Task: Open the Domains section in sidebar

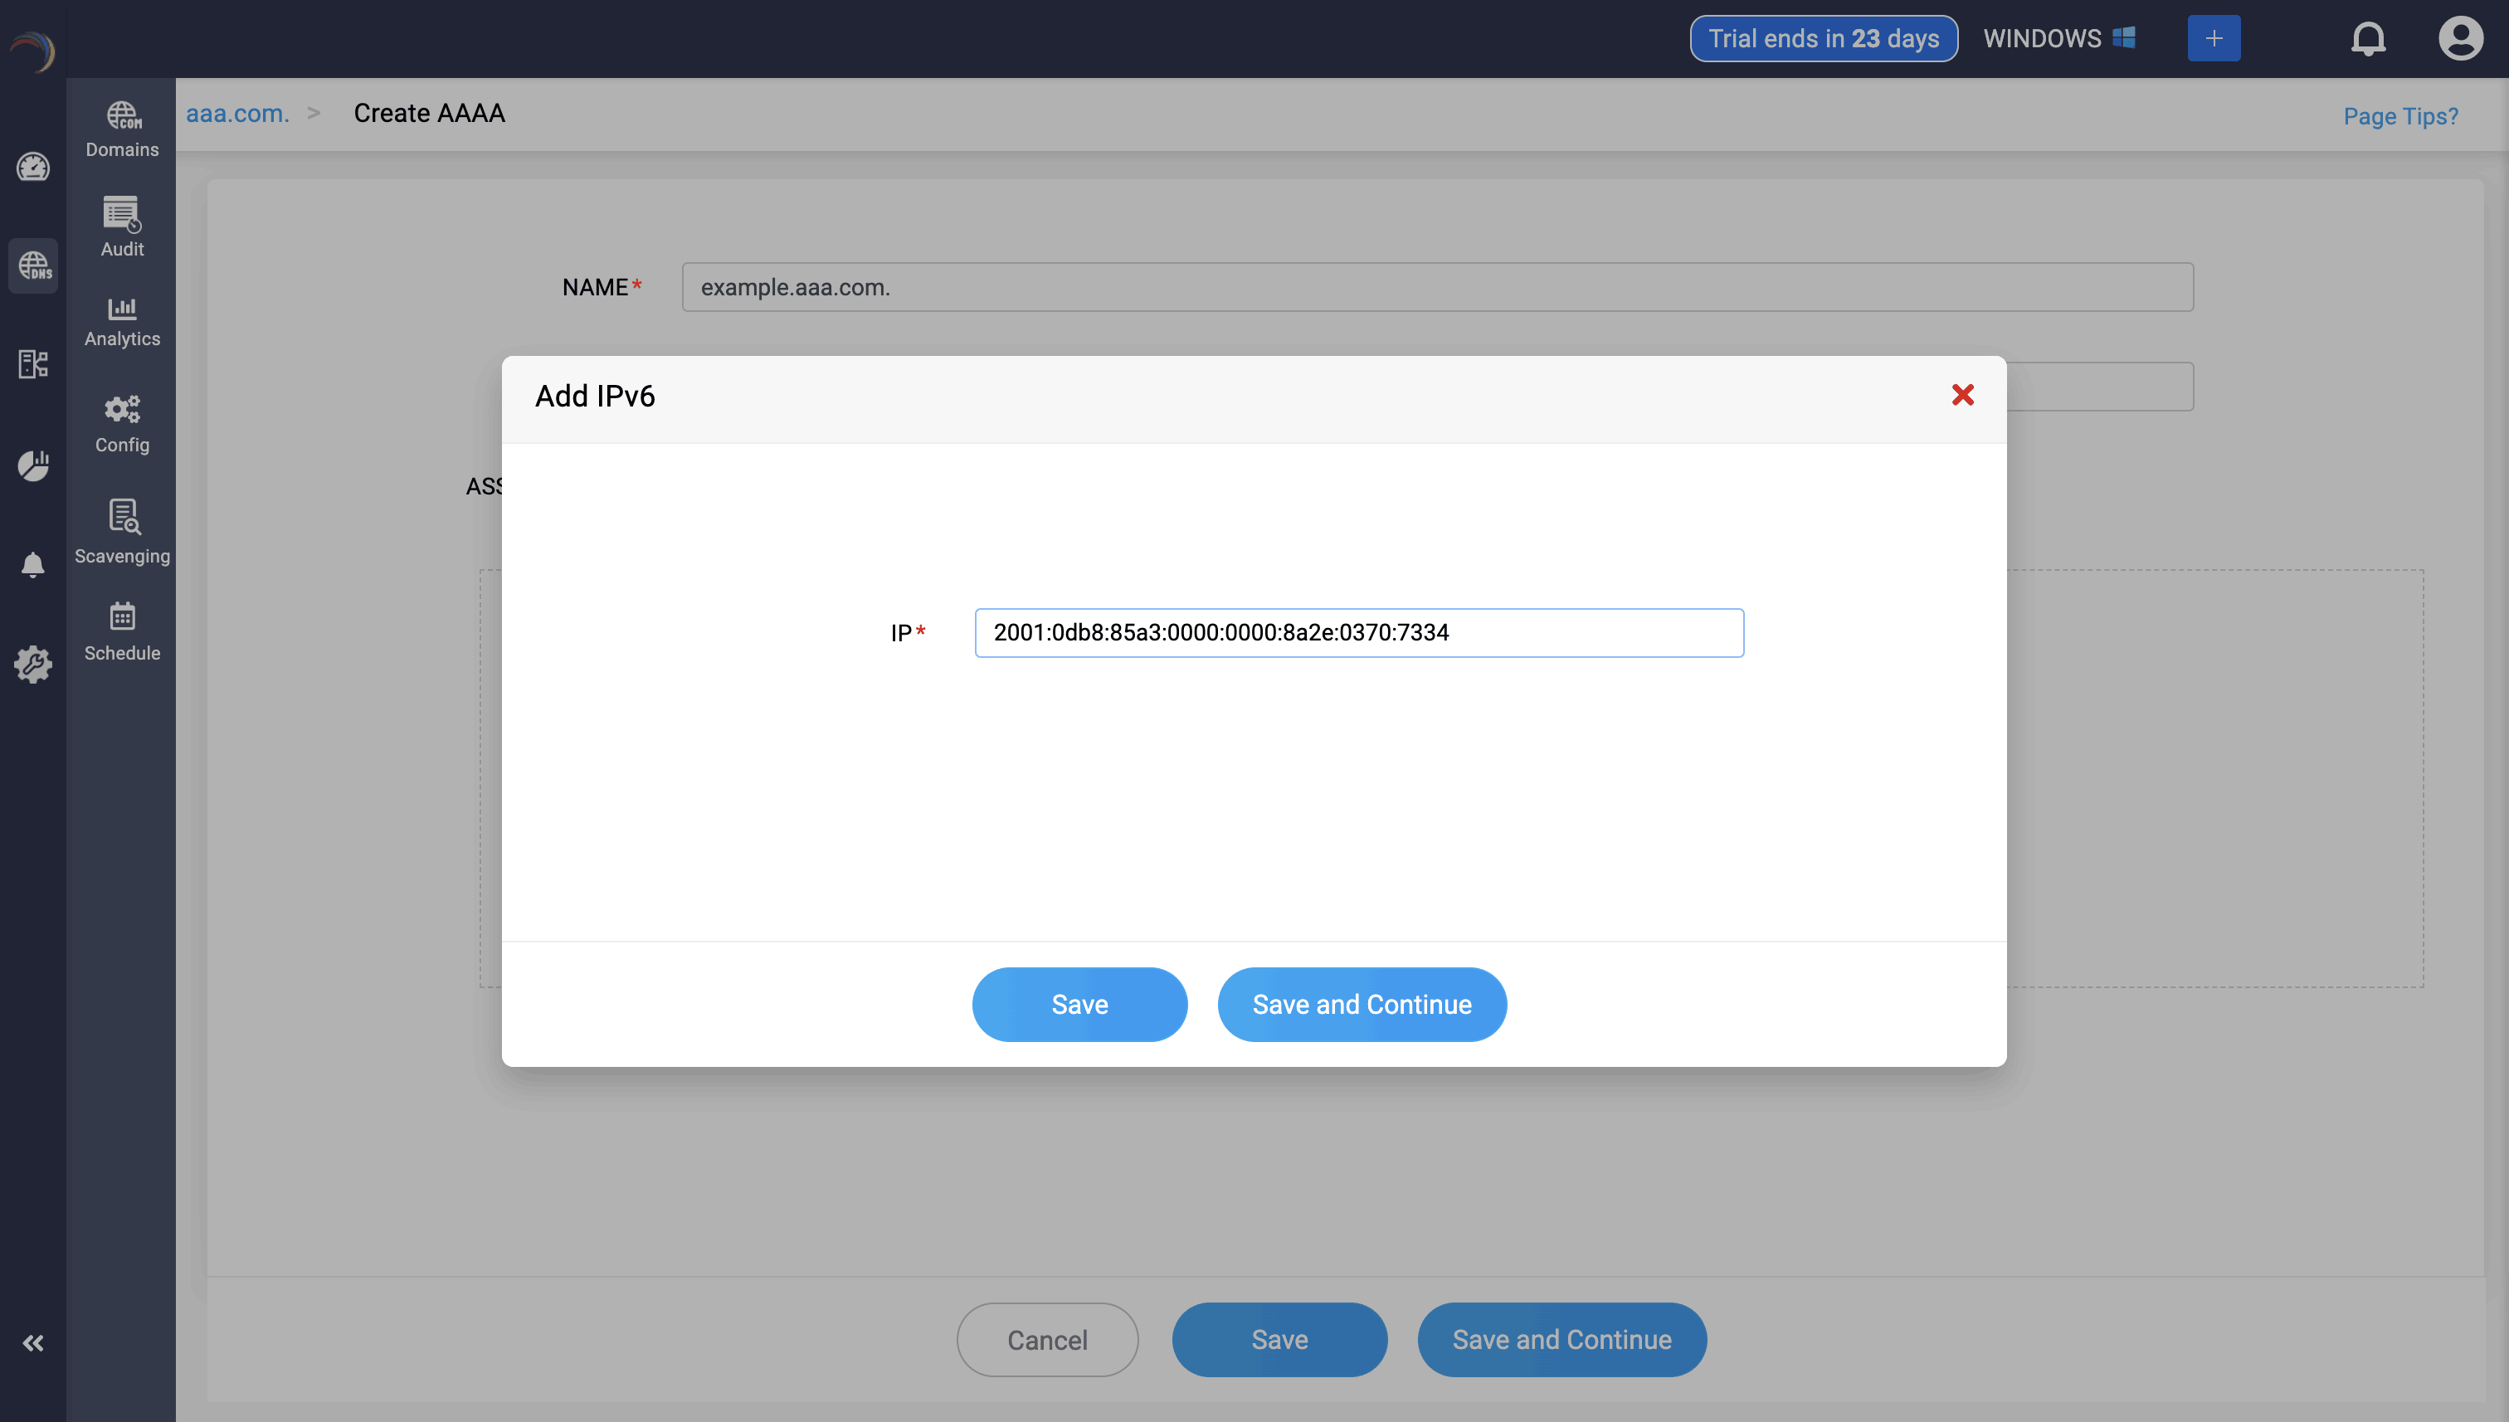Action: pos(121,129)
